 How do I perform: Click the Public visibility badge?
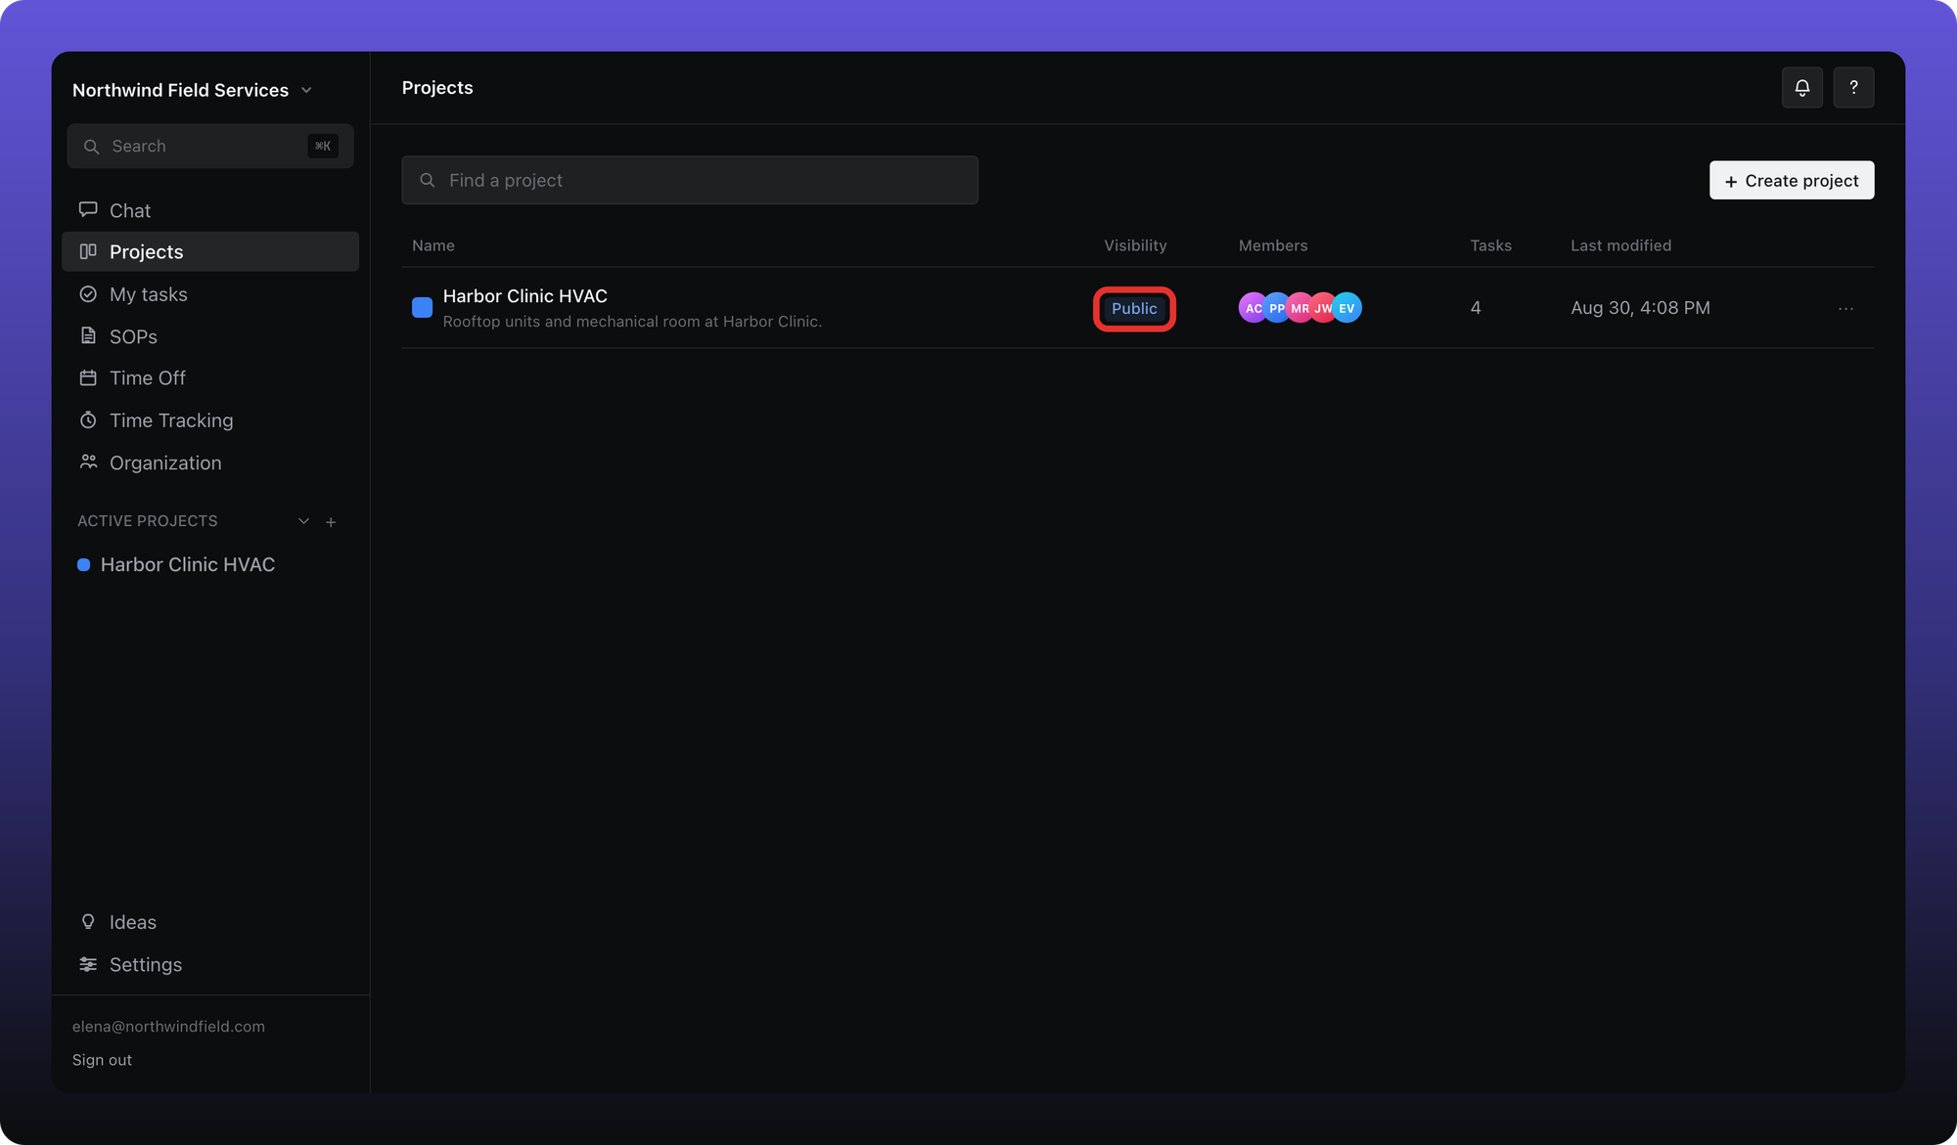[1134, 308]
